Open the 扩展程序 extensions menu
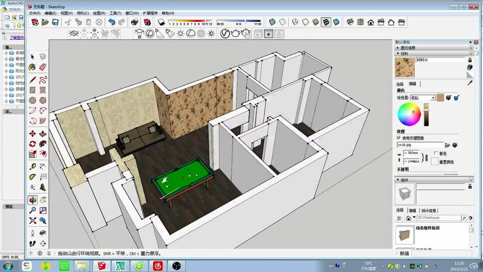The image size is (483, 272). [x=150, y=13]
